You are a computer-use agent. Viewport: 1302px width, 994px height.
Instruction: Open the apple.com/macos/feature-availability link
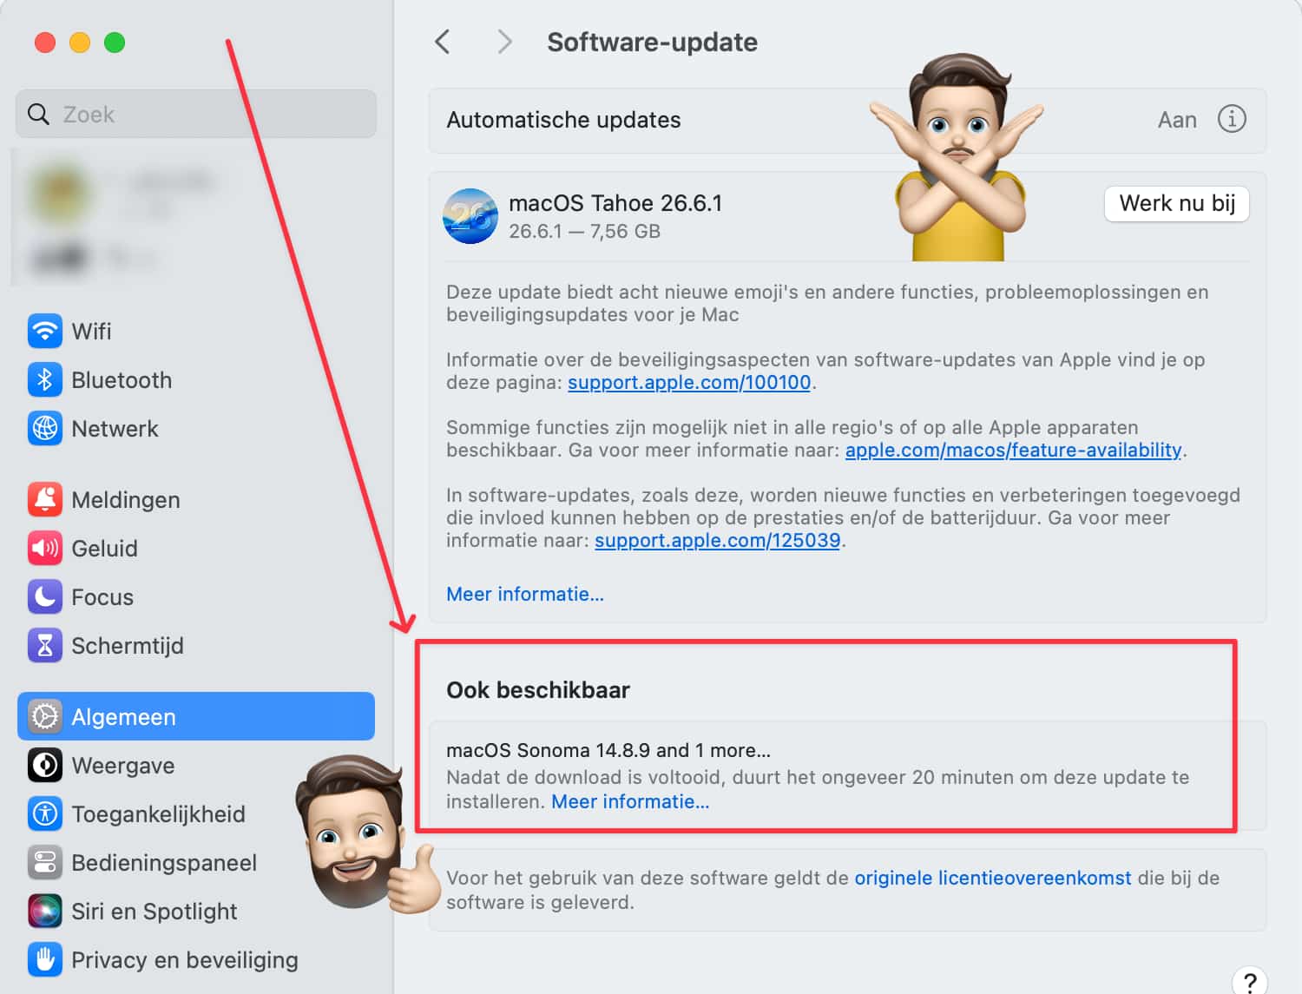[1013, 450]
